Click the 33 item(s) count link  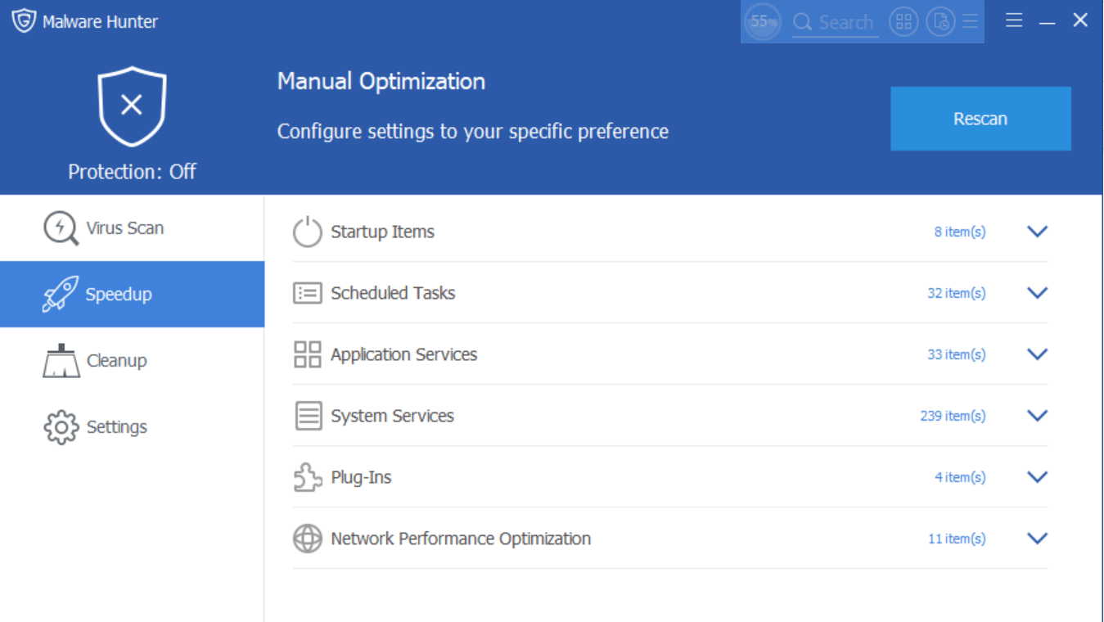(957, 354)
